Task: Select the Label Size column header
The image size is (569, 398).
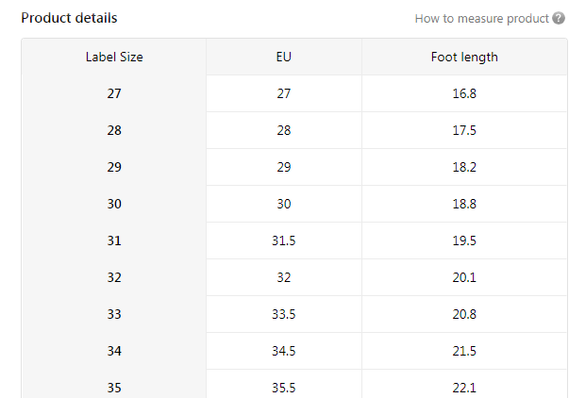Action: [x=114, y=57]
